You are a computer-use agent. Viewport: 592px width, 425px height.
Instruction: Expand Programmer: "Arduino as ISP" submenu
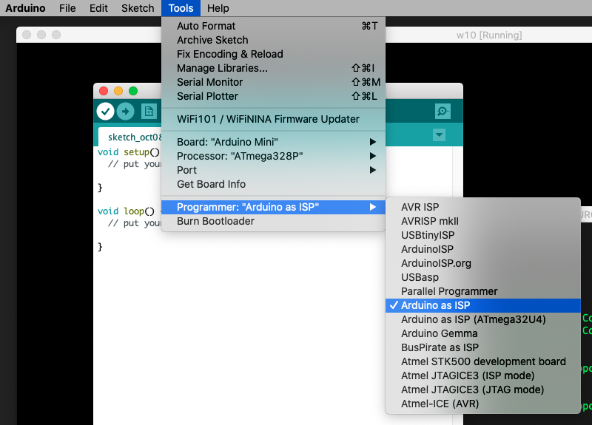tap(273, 207)
